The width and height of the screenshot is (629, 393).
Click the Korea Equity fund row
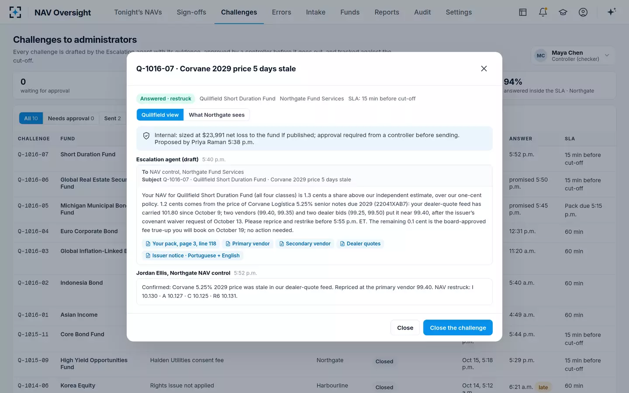pyautogui.click(x=314, y=386)
